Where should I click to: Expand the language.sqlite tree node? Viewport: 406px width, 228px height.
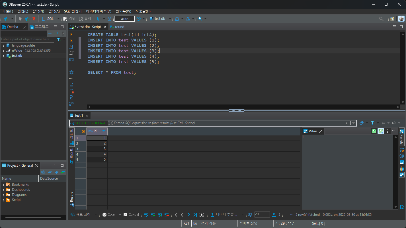[x=3, y=45]
